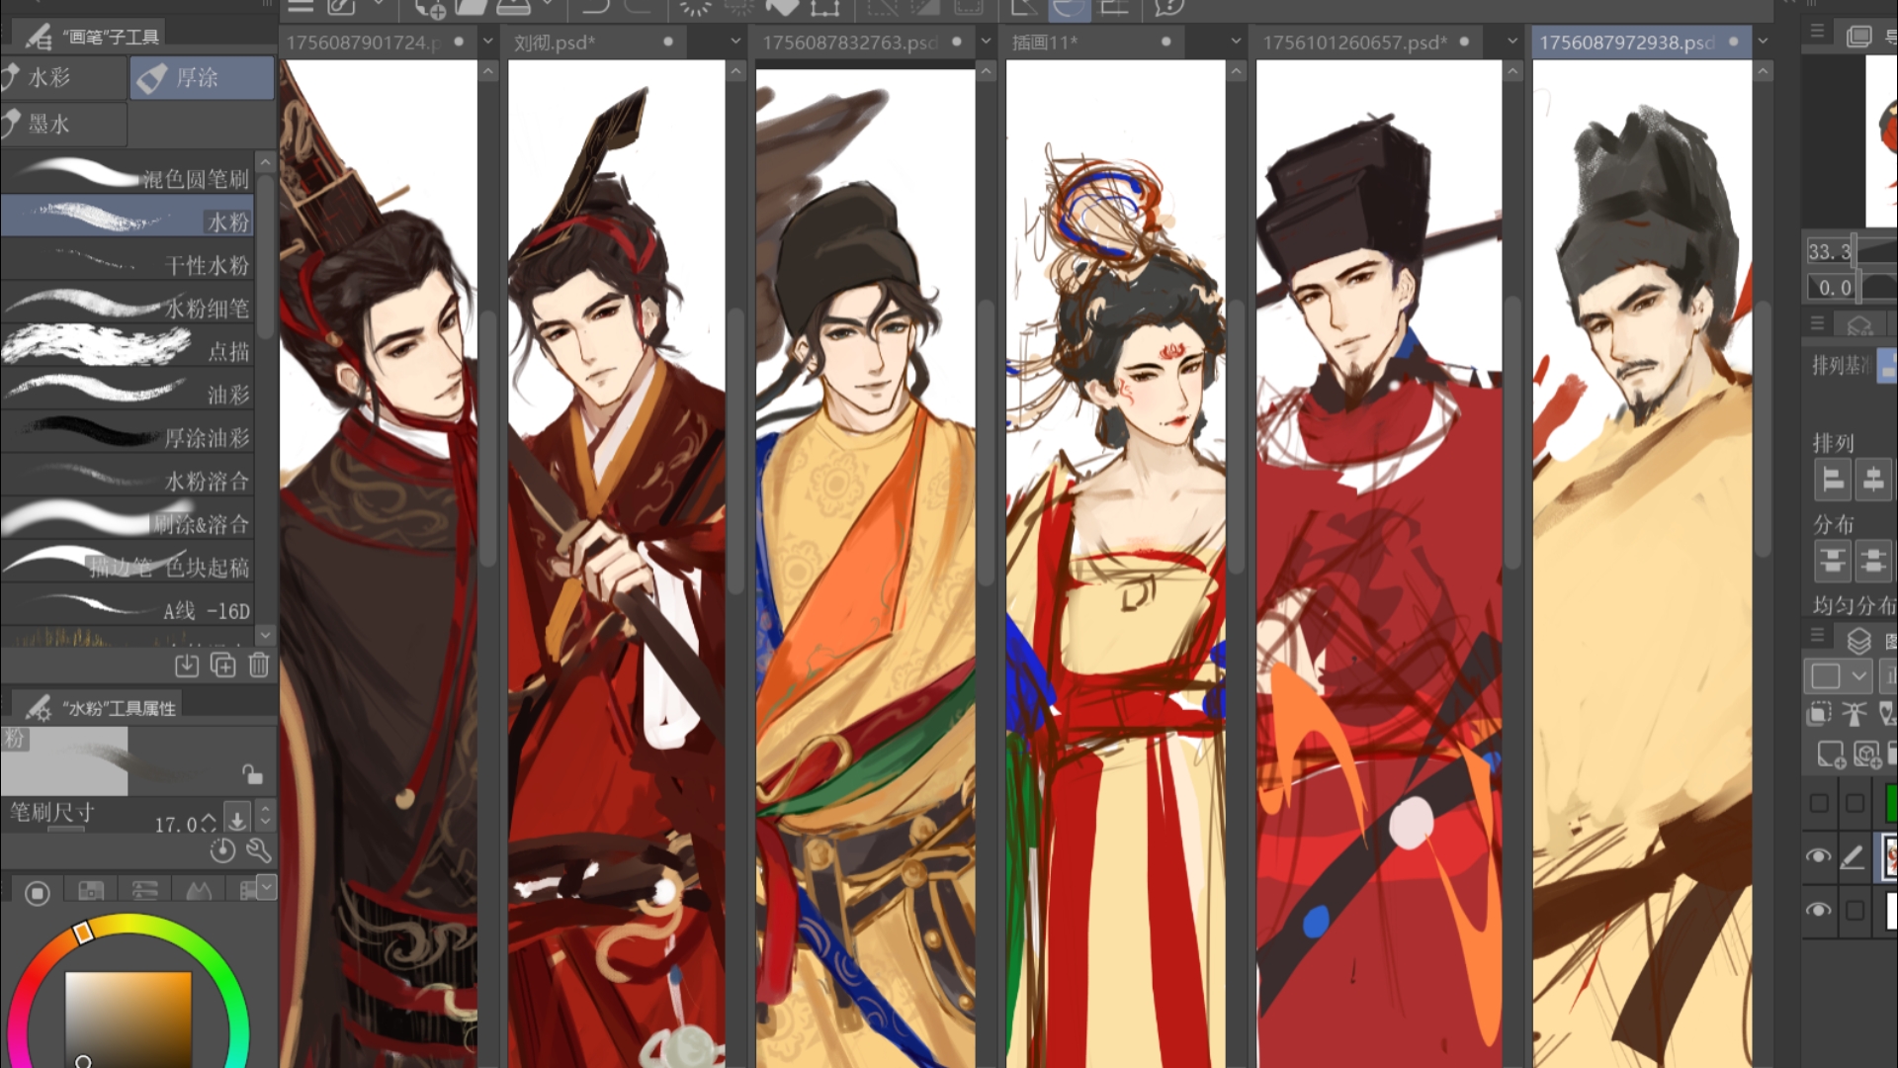Image resolution: width=1898 pixels, height=1068 pixels.
Task: Select the 水彩 sub tool group
Action: 64,77
